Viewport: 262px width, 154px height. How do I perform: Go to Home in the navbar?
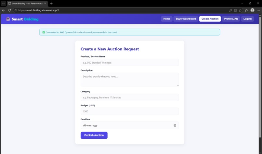click(x=166, y=19)
